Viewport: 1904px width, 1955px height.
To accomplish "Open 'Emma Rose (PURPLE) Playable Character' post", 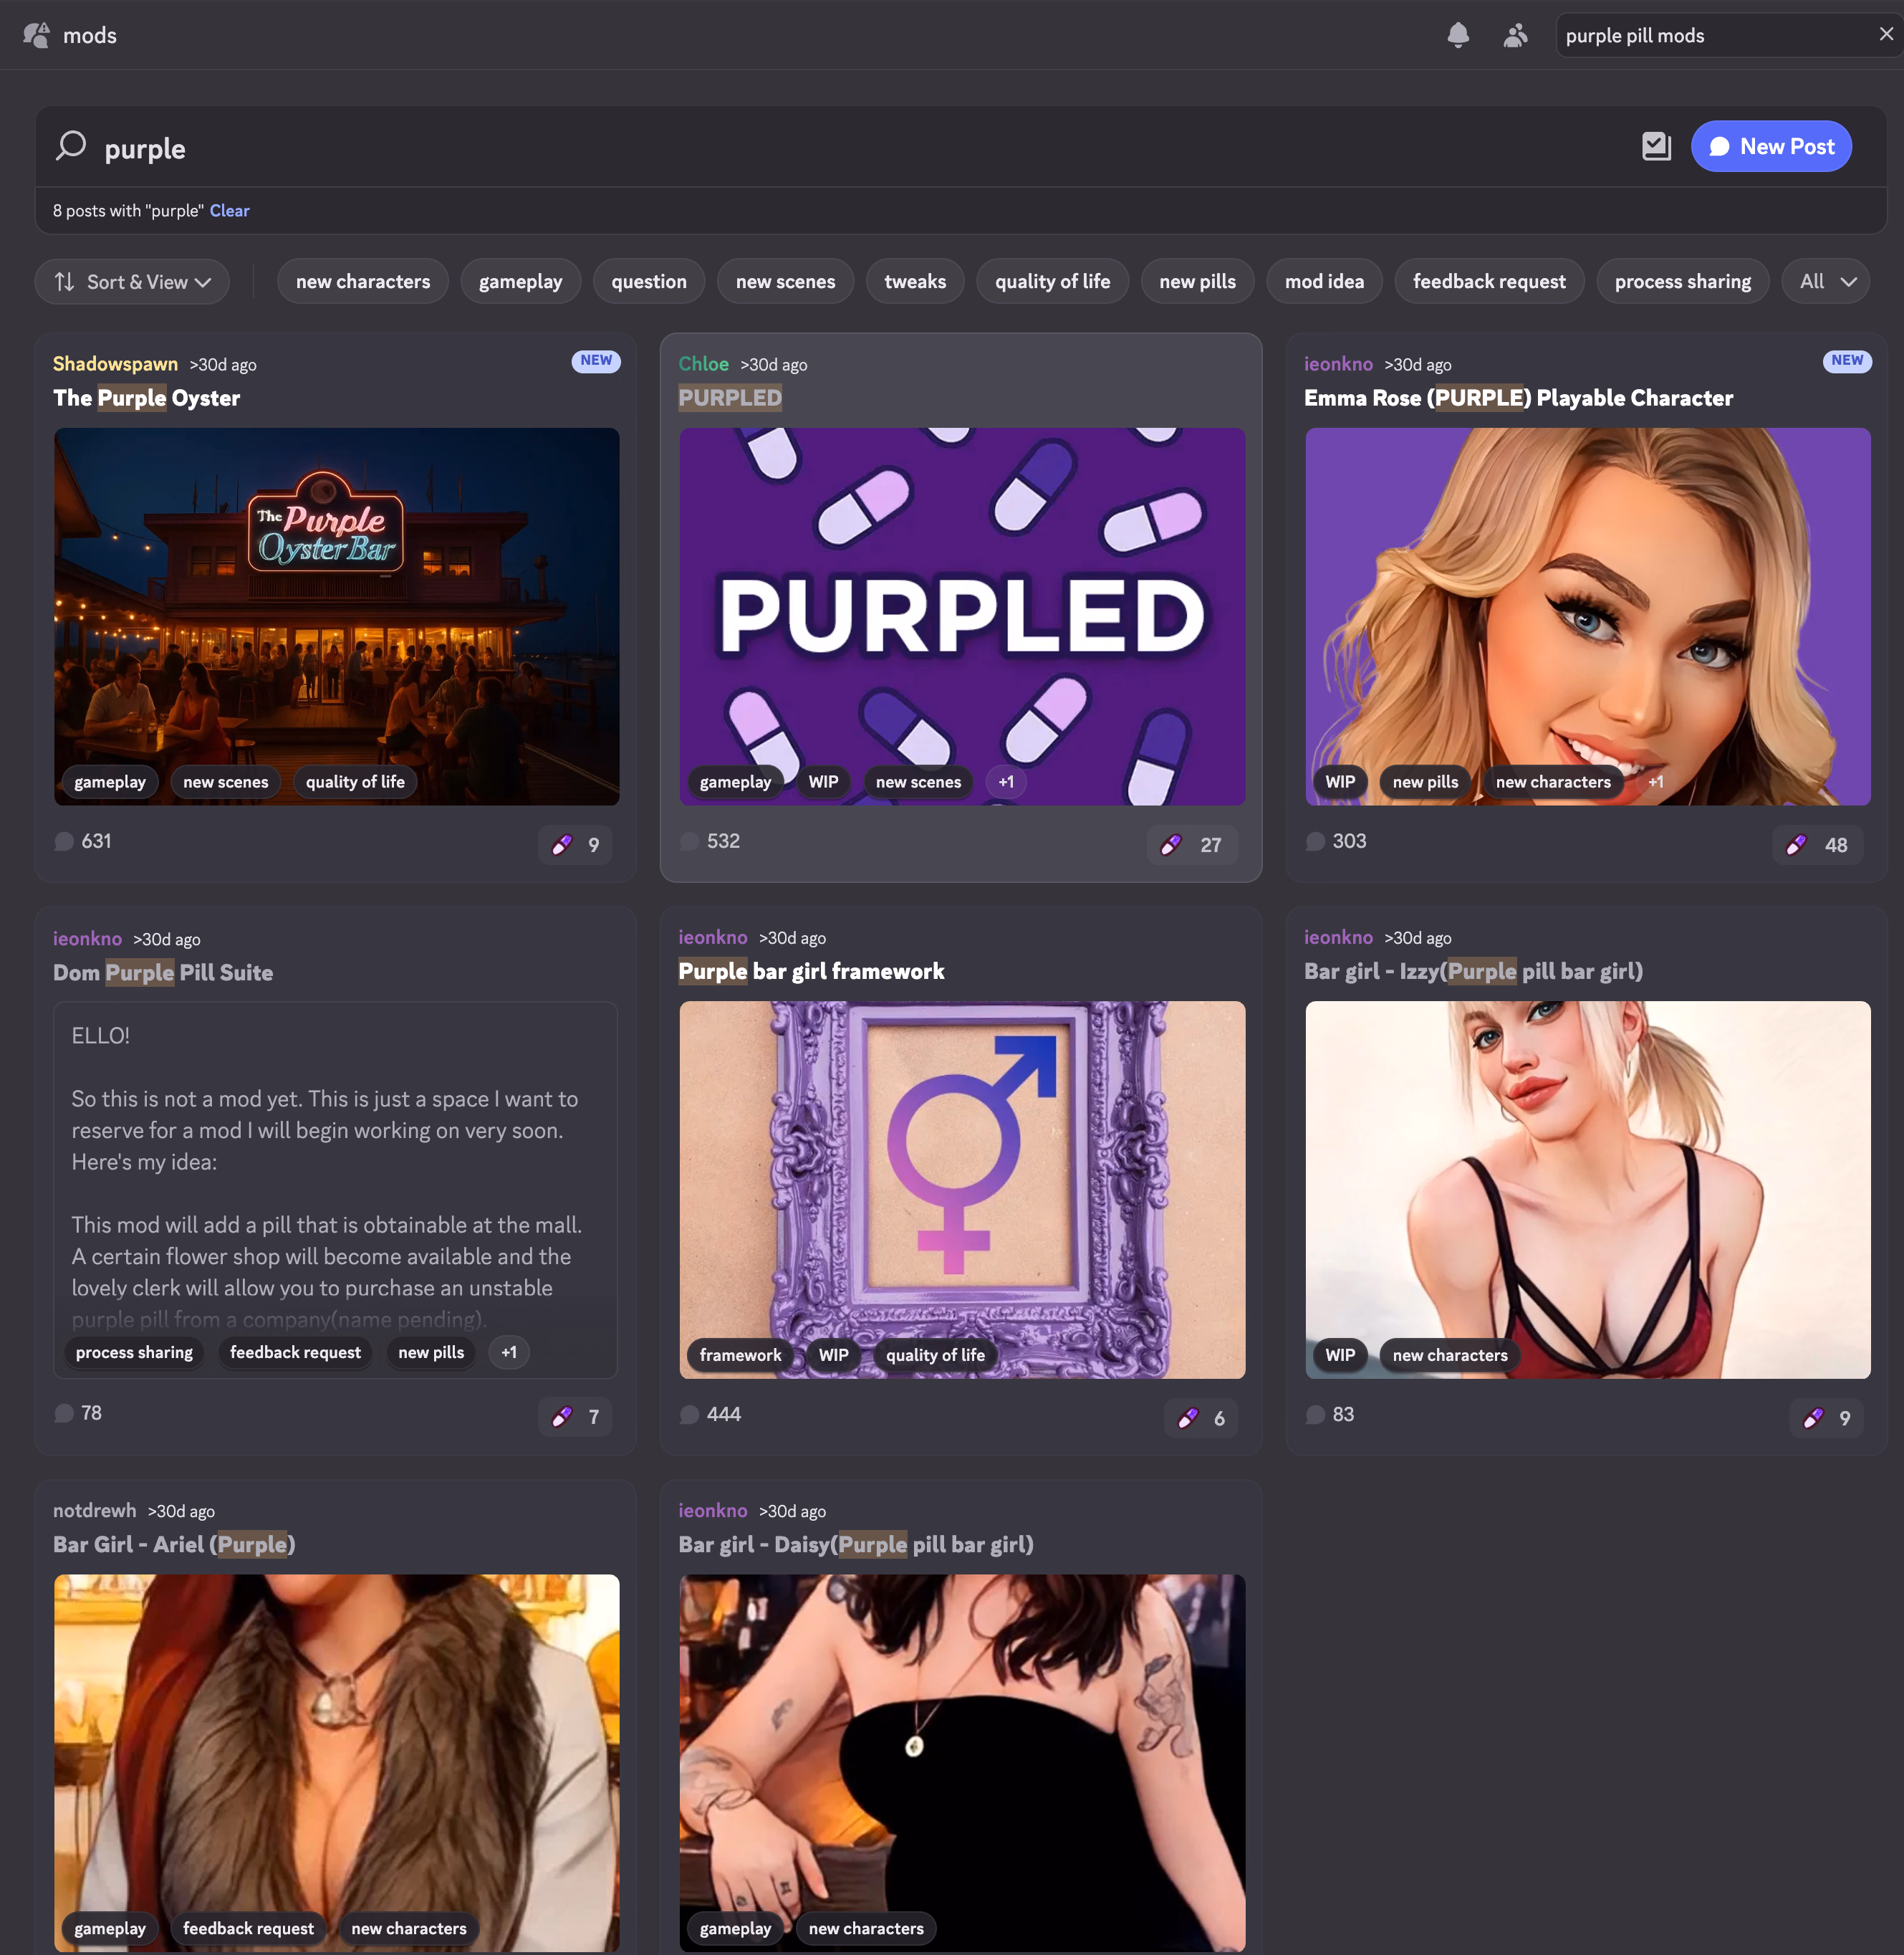I will pyautogui.click(x=1518, y=398).
